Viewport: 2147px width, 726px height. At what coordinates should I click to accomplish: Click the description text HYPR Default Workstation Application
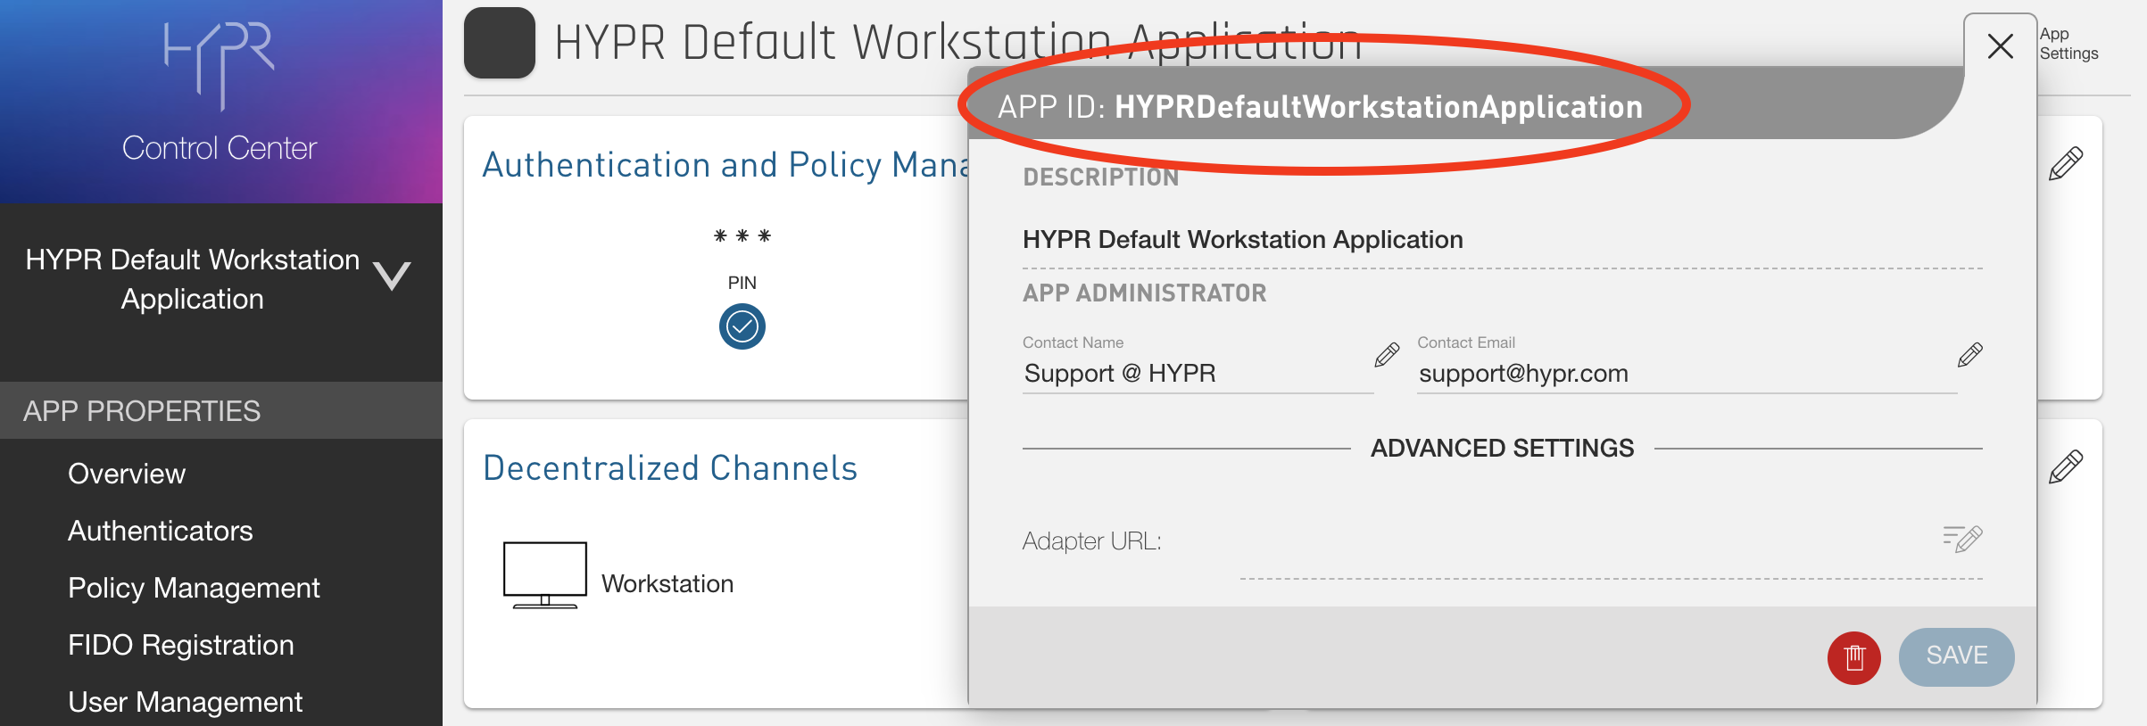(1243, 239)
